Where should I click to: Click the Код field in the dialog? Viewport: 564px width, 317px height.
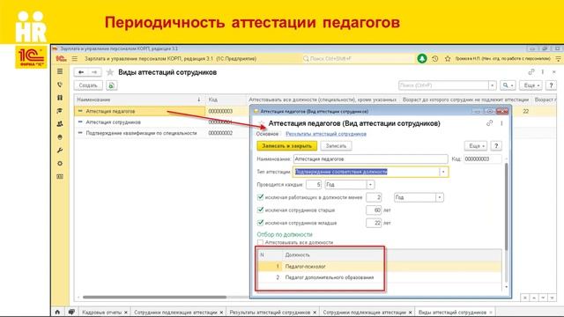[x=482, y=158]
